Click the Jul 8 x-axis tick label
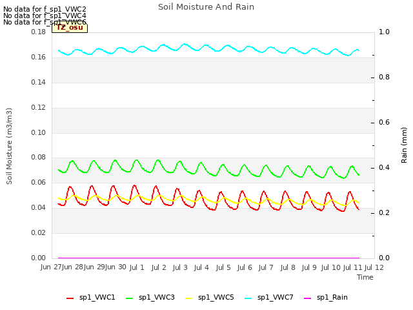Viewport: 413px width, 310px height. point(288,267)
